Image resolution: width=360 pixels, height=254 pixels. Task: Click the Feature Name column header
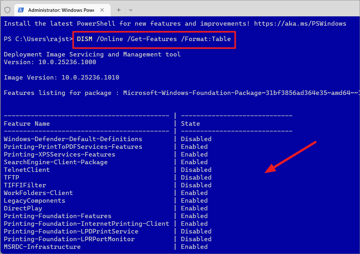point(27,123)
